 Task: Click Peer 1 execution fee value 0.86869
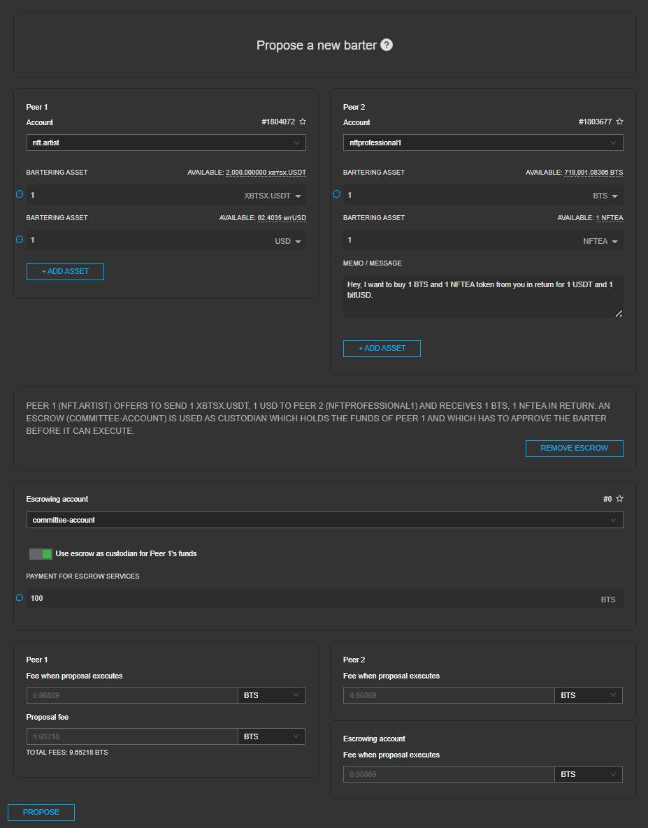tap(132, 695)
